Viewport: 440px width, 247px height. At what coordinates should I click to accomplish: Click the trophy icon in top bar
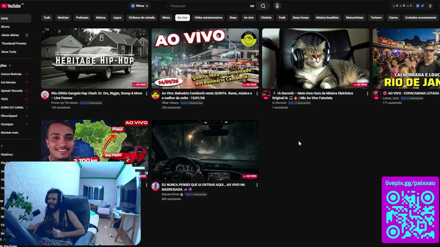[x=430, y=6]
